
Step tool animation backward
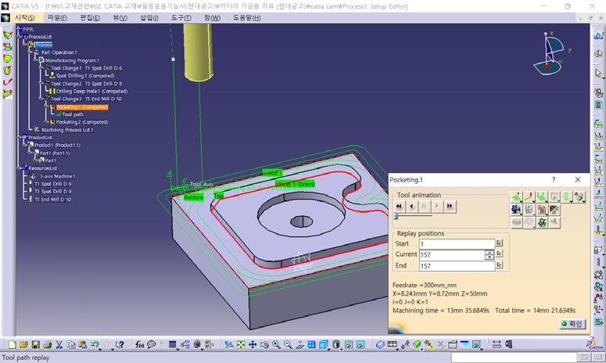point(412,207)
